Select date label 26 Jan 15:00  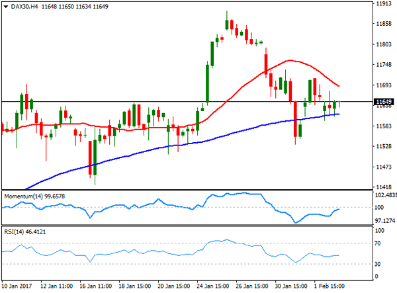click(x=252, y=286)
